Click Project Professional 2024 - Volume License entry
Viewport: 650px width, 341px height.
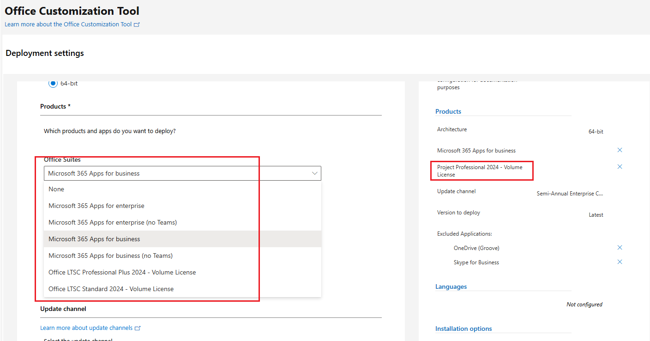point(480,170)
